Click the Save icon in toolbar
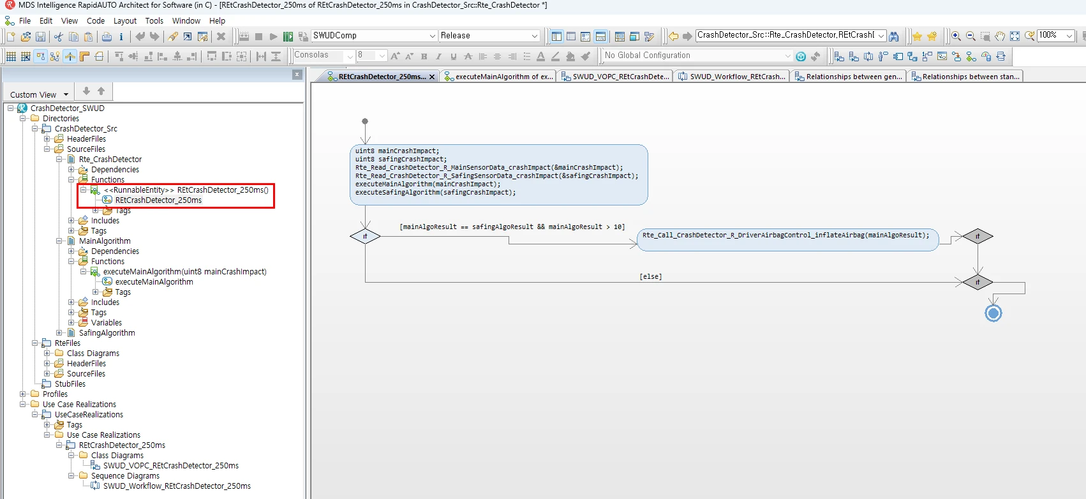1086x499 pixels. (40, 36)
